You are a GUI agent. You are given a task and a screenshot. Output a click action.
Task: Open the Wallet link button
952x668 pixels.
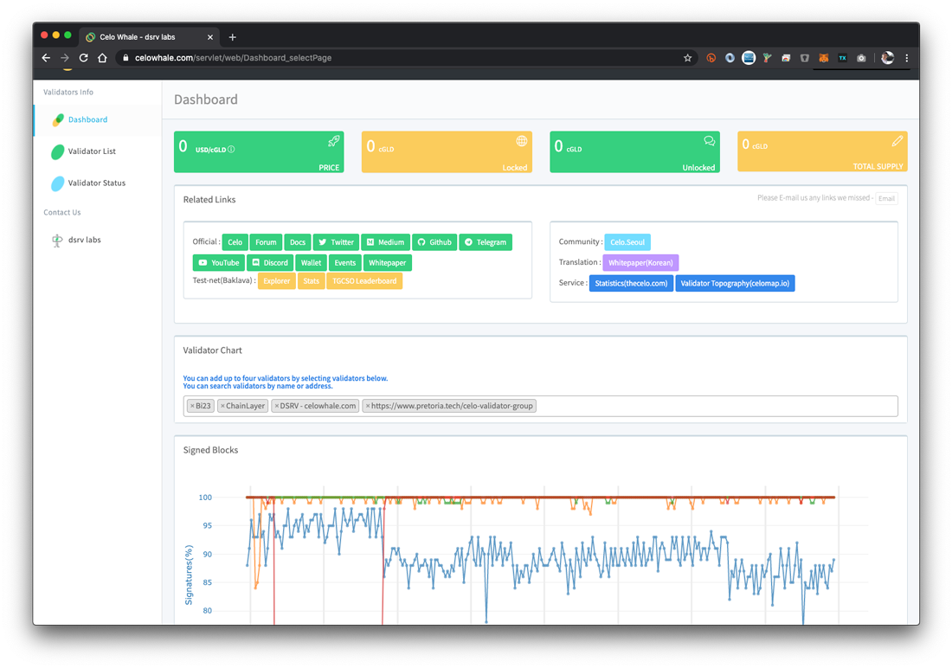(311, 263)
